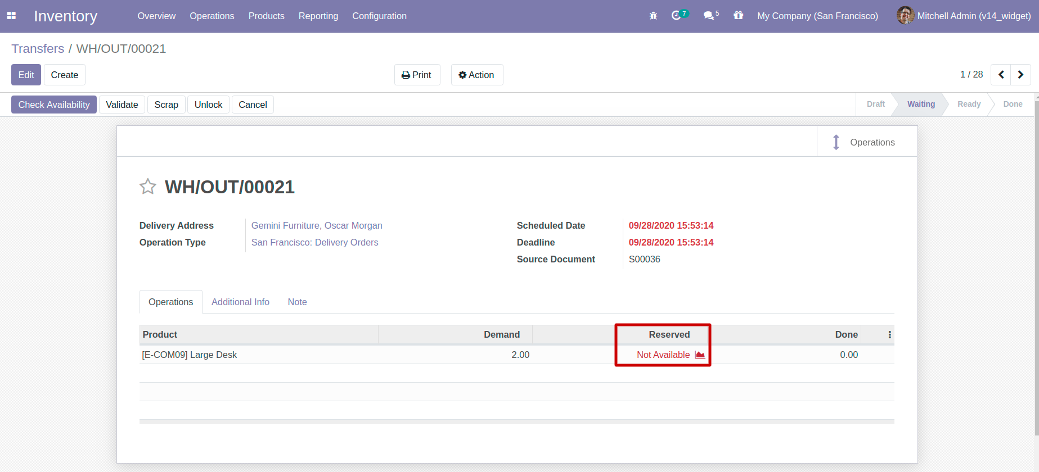Open the optional columns kebab menu

(889, 334)
